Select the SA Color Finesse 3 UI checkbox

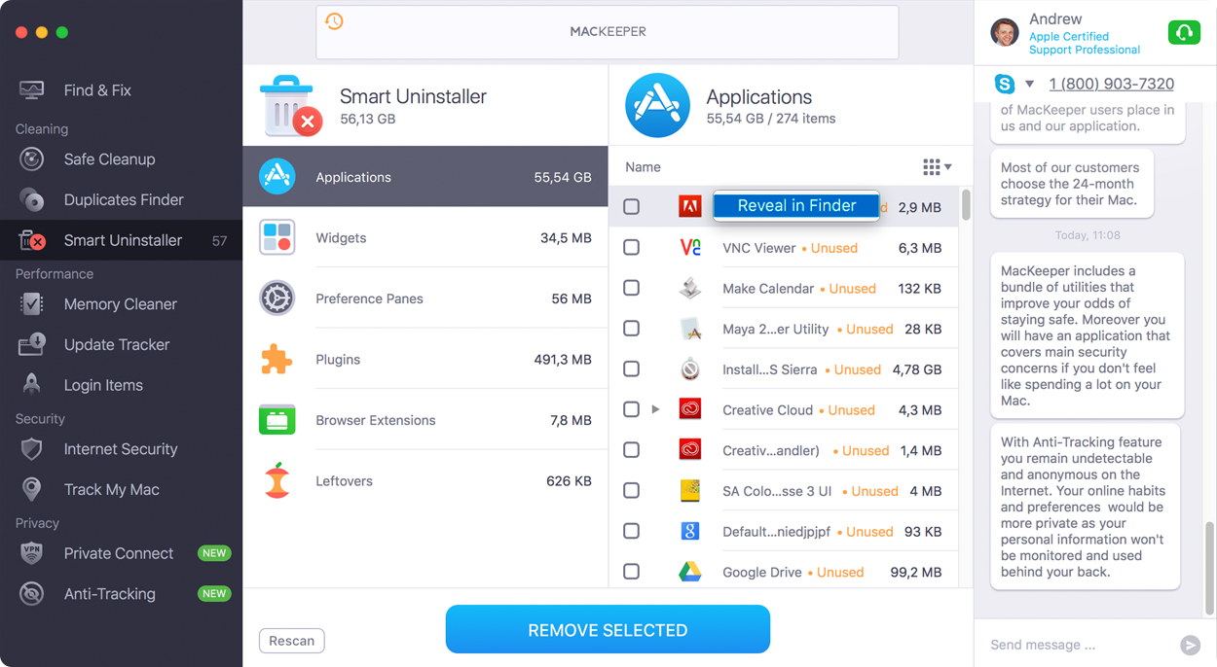point(631,491)
